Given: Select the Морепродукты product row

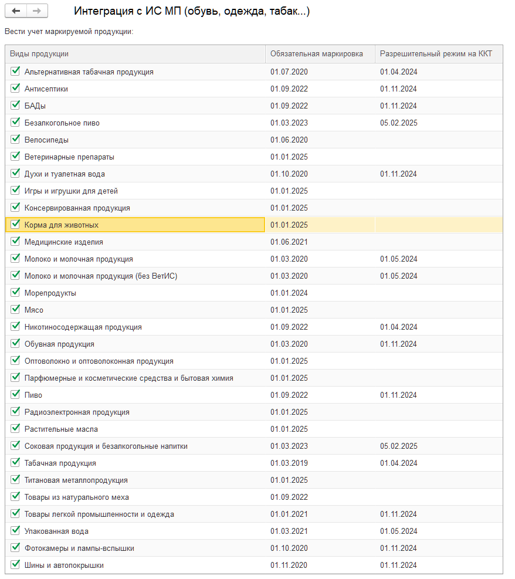Looking at the screenshot, I should coord(50,293).
